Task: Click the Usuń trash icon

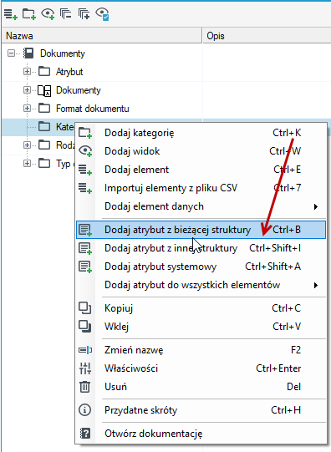Action: pyautogui.click(x=84, y=387)
